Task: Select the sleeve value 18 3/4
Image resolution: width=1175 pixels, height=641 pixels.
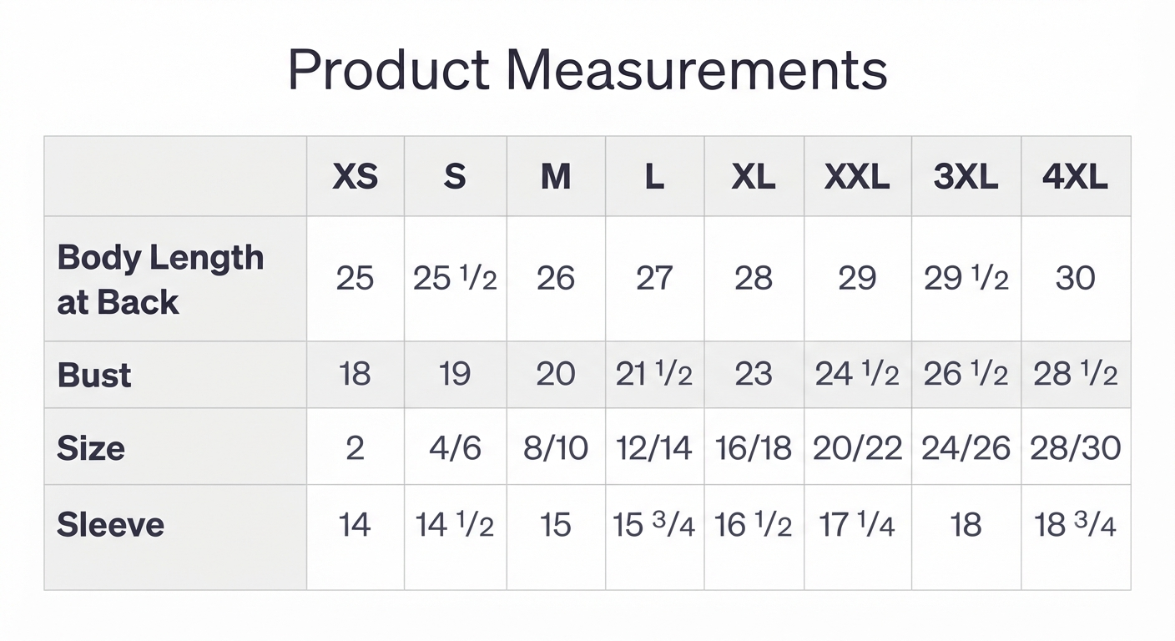Action: click(x=1075, y=525)
